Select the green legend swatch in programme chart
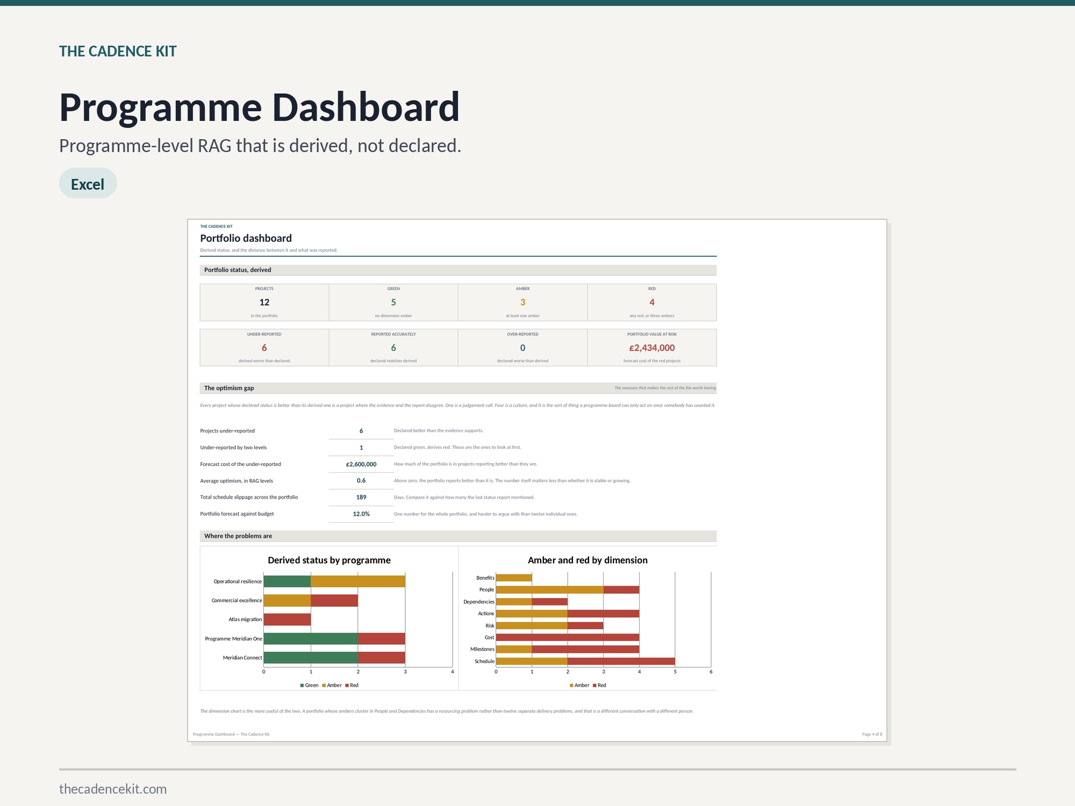1075x806 pixels. pos(302,686)
